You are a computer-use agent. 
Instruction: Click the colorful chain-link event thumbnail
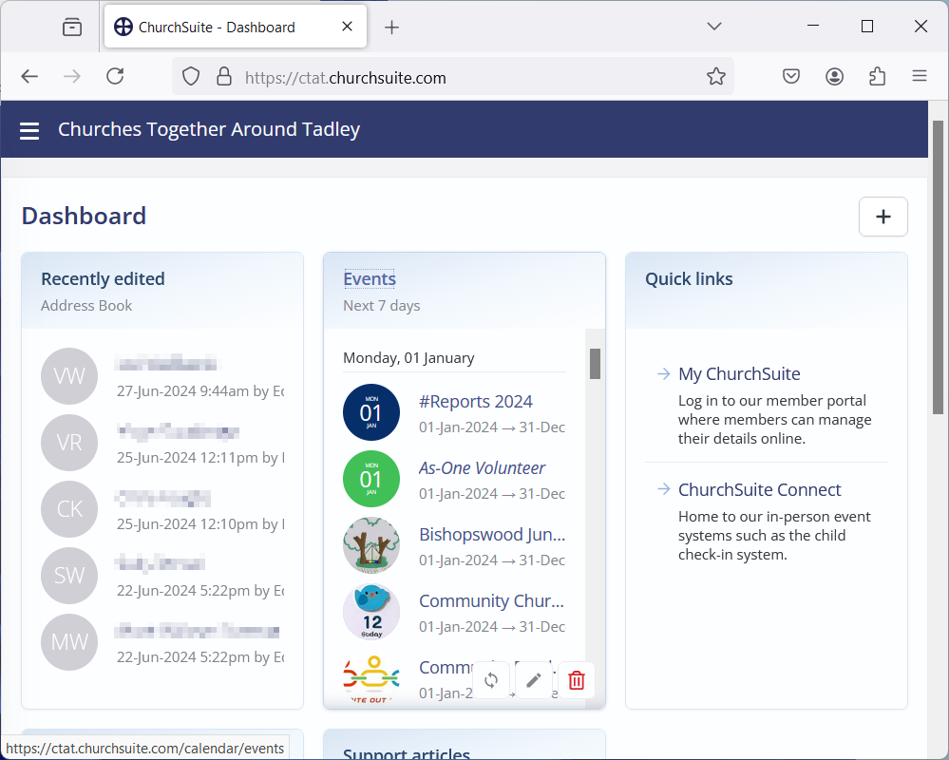tap(371, 678)
